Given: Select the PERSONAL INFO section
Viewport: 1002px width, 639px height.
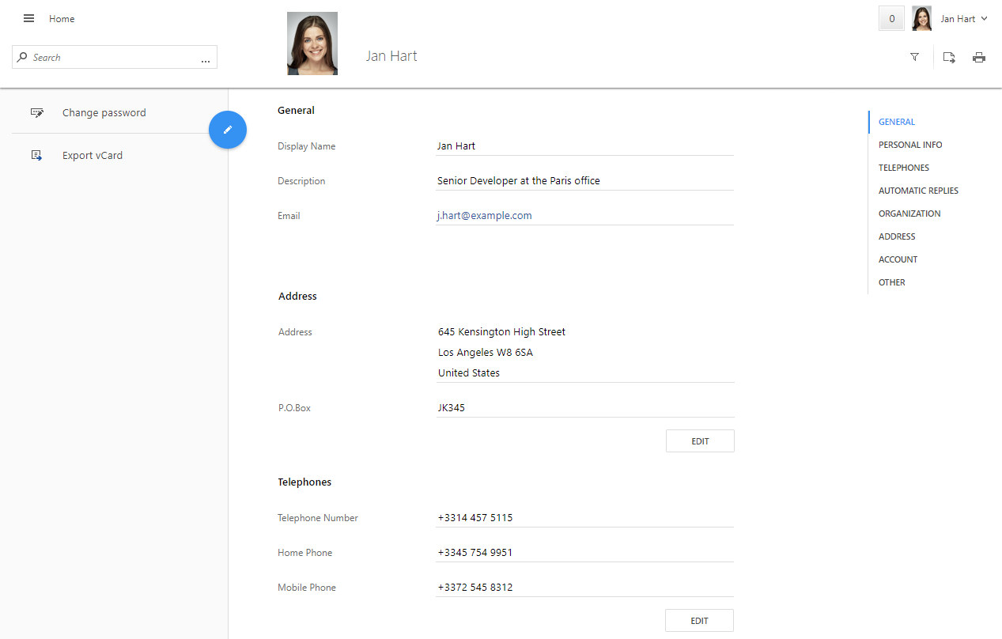Looking at the screenshot, I should [909, 144].
